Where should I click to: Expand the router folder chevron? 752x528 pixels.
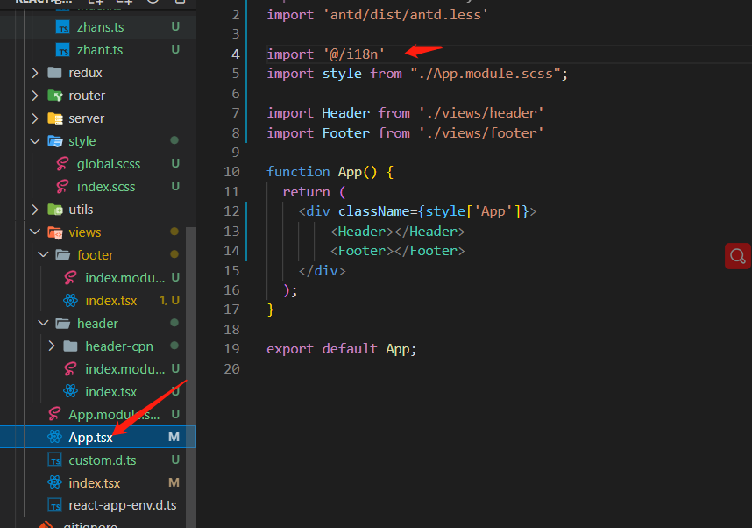point(34,96)
